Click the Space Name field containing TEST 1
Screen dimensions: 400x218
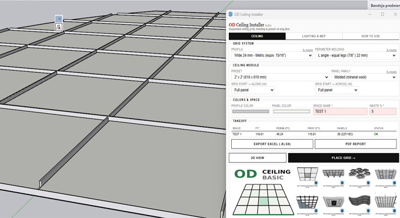click(x=341, y=111)
